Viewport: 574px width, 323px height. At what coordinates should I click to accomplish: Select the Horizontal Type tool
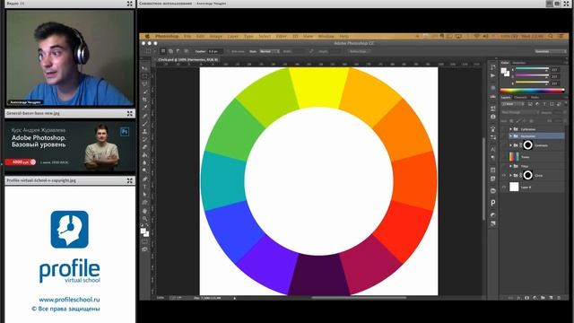point(145,187)
